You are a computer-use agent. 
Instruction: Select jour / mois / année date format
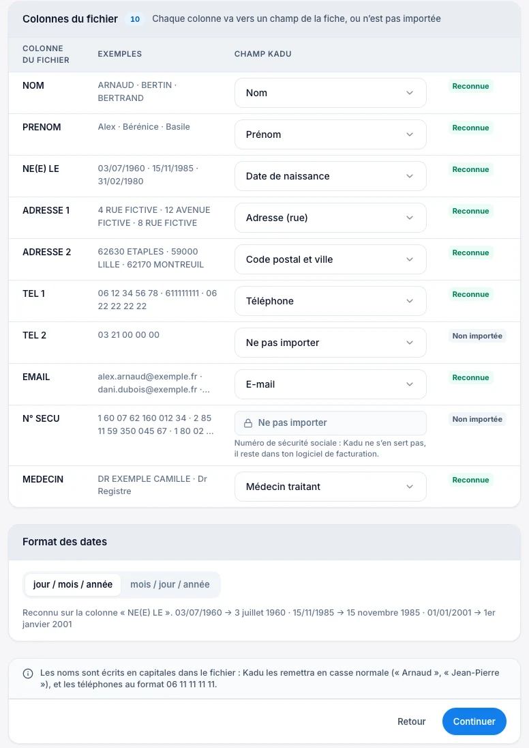pyautogui.click(x=73, y=584)
